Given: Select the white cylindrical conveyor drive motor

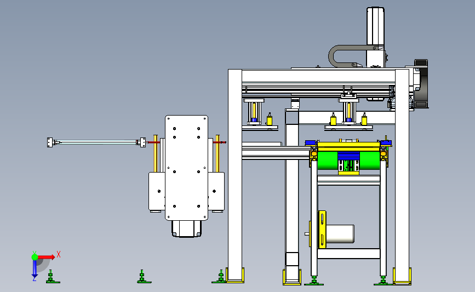Looking at the screenshot, I should (339, 234).
